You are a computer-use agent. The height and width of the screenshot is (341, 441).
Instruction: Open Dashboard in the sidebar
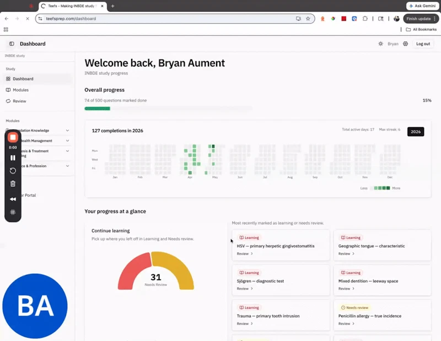(x=37, y=79)
